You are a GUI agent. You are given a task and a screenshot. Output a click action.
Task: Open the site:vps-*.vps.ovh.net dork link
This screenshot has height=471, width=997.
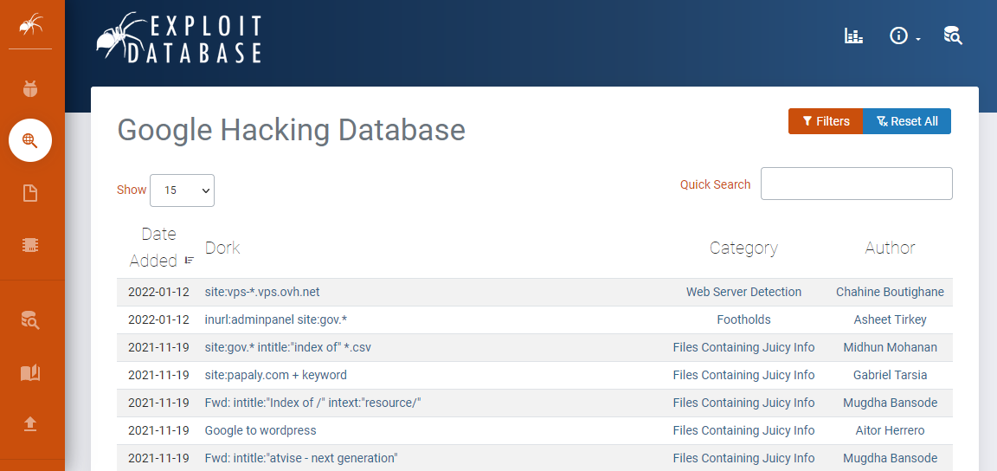[x=262, y=292]
